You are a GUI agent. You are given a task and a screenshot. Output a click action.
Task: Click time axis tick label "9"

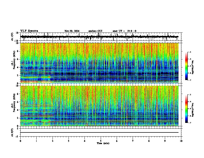click(165, 141)
